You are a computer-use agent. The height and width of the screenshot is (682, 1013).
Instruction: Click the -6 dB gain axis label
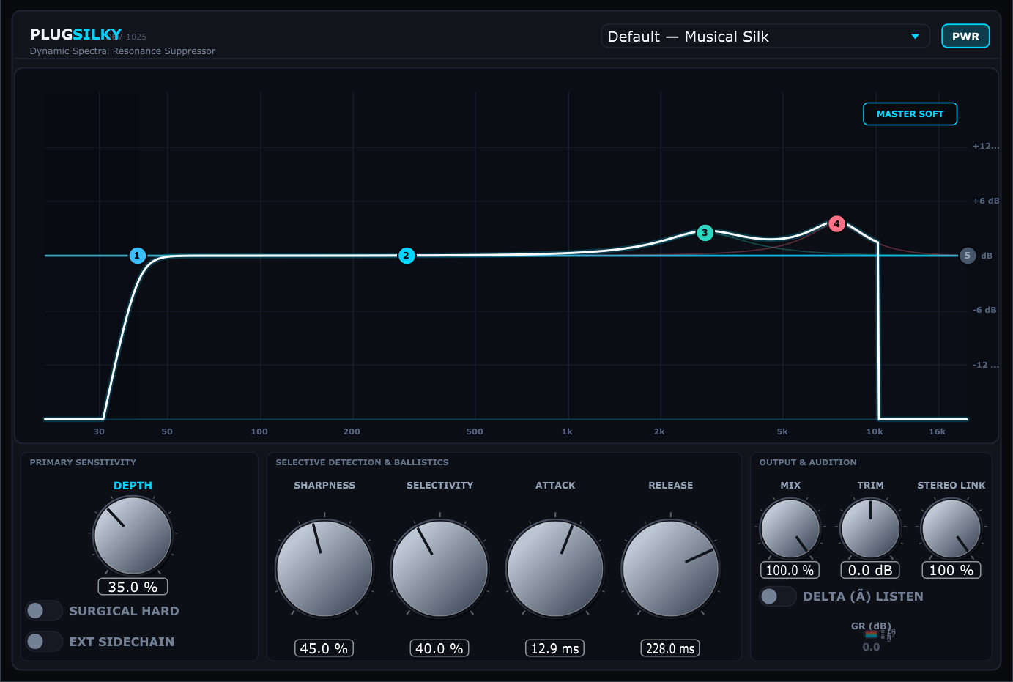tap(984, 310)
